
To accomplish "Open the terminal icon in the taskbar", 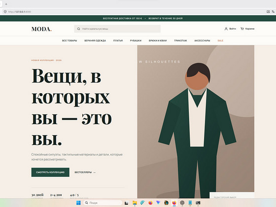I will pyautogui.click(x=198, y=203).
